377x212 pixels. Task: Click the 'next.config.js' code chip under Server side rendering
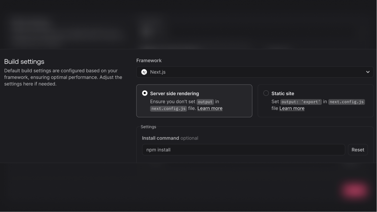pos(168,108)
